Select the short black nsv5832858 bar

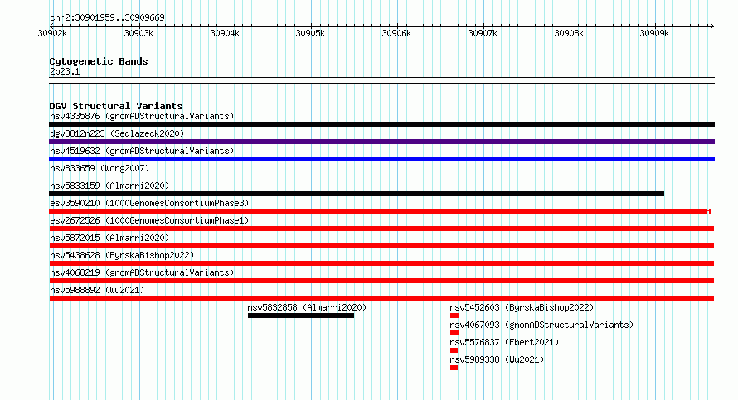(301, 316)
